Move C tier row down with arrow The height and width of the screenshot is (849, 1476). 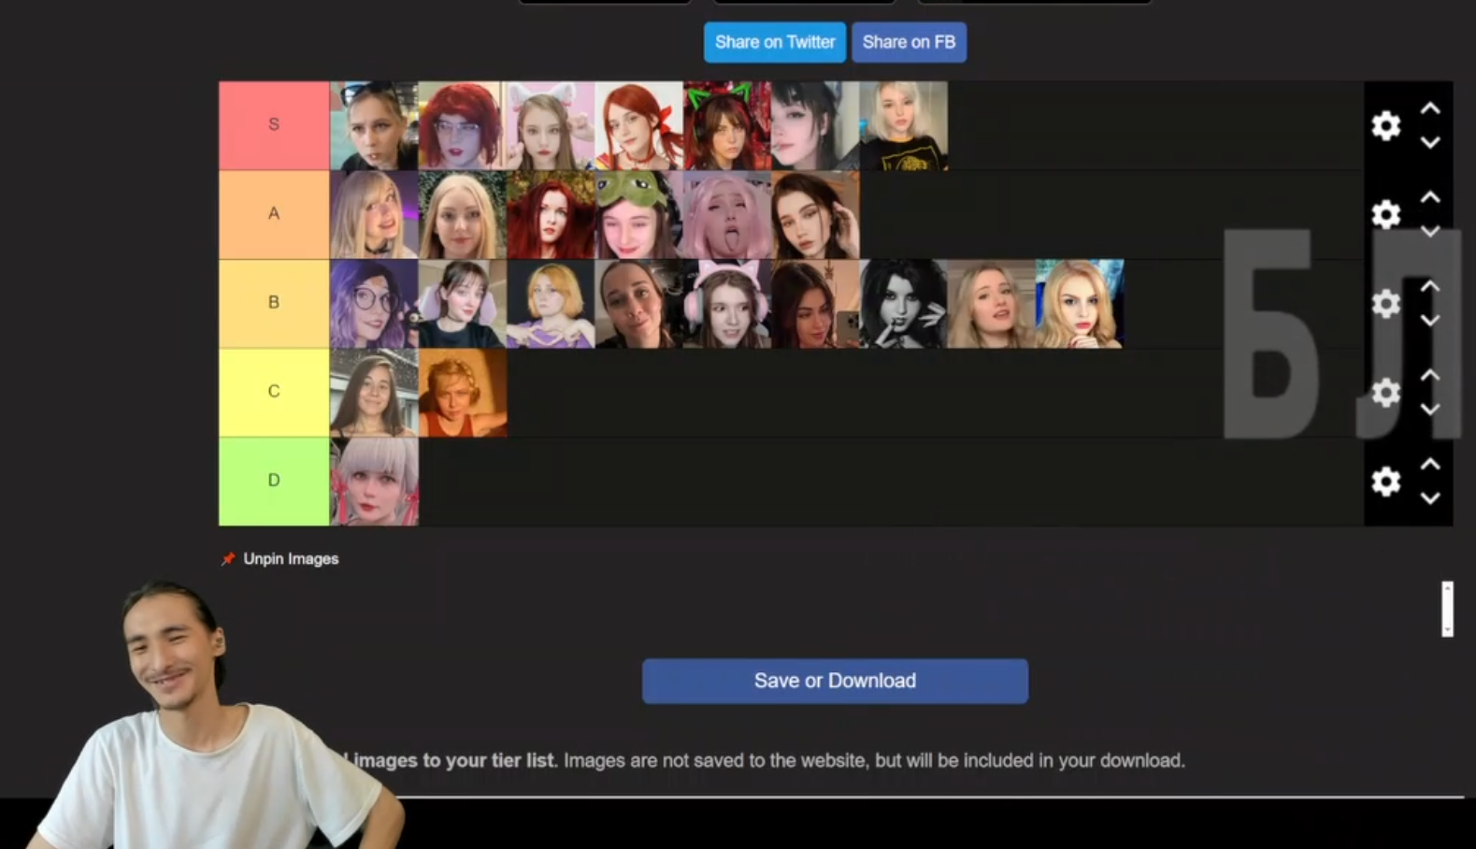click(x=1430, y=410)
